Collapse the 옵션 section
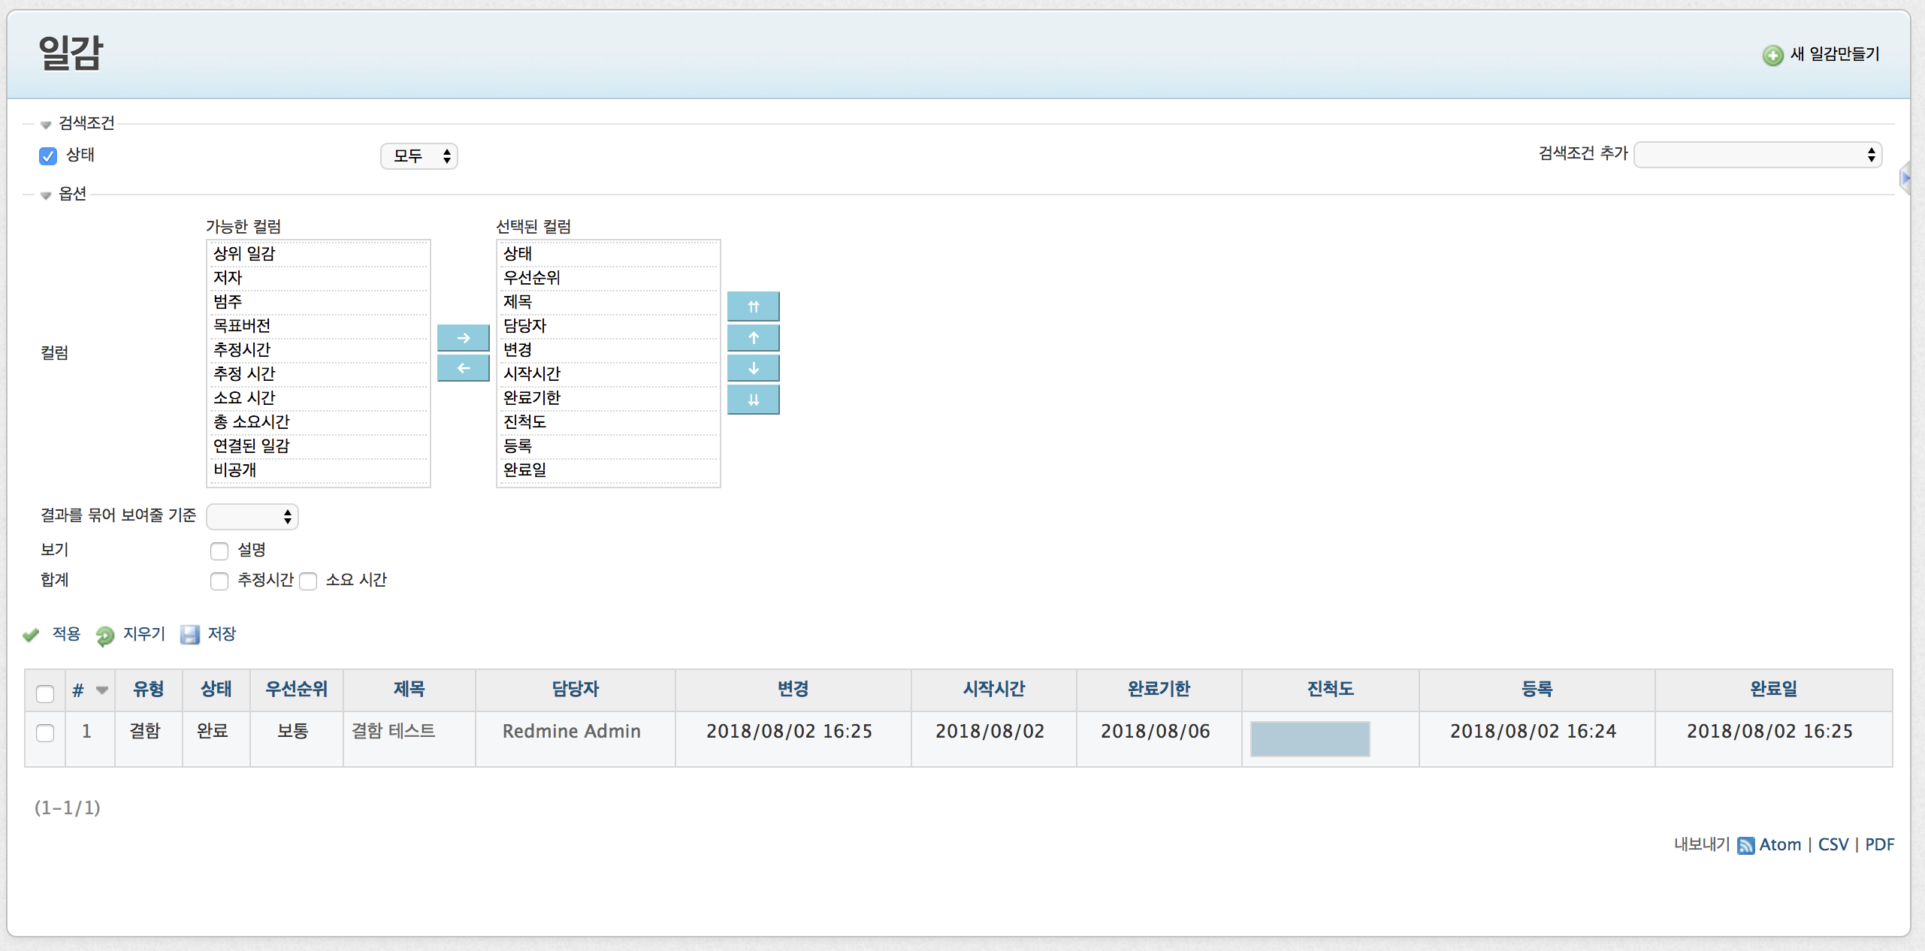 coord(72,194)
